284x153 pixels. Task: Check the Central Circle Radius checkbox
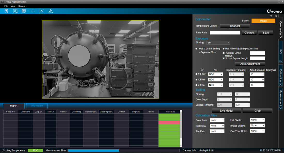coord(224,53)
